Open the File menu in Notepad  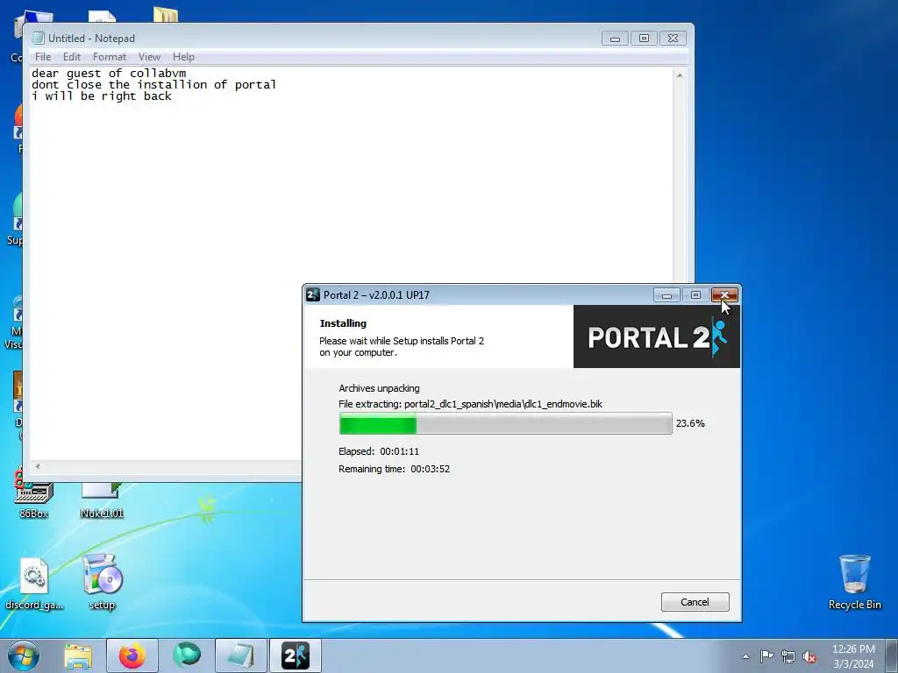(43, 57)
